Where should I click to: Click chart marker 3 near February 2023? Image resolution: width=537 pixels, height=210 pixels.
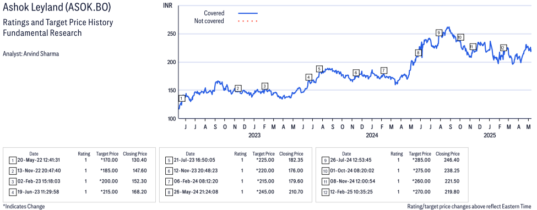pos(265,86)
